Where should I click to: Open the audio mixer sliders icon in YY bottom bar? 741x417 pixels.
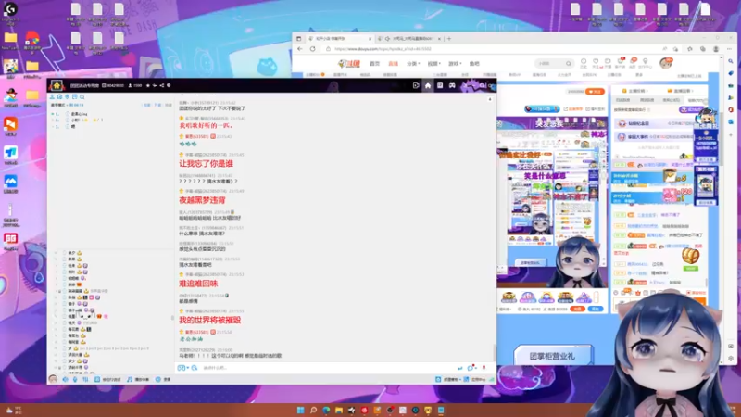pos(85,379)
